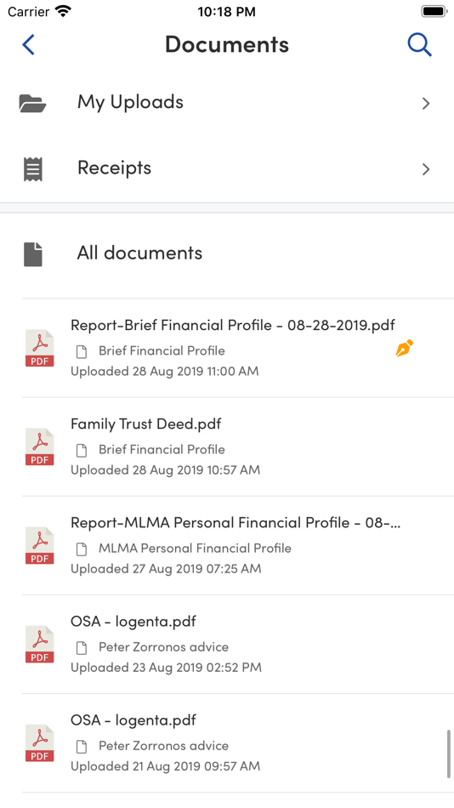Tap PDF icon of Report-MLMA Personal Financial Profile

tap(40, 546)
